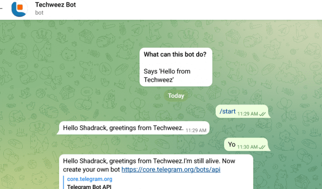Screen dimensions: 322x189
Task: Click the 11:30 AM timestamp on 'Yo' message
Action: (247, 147)
